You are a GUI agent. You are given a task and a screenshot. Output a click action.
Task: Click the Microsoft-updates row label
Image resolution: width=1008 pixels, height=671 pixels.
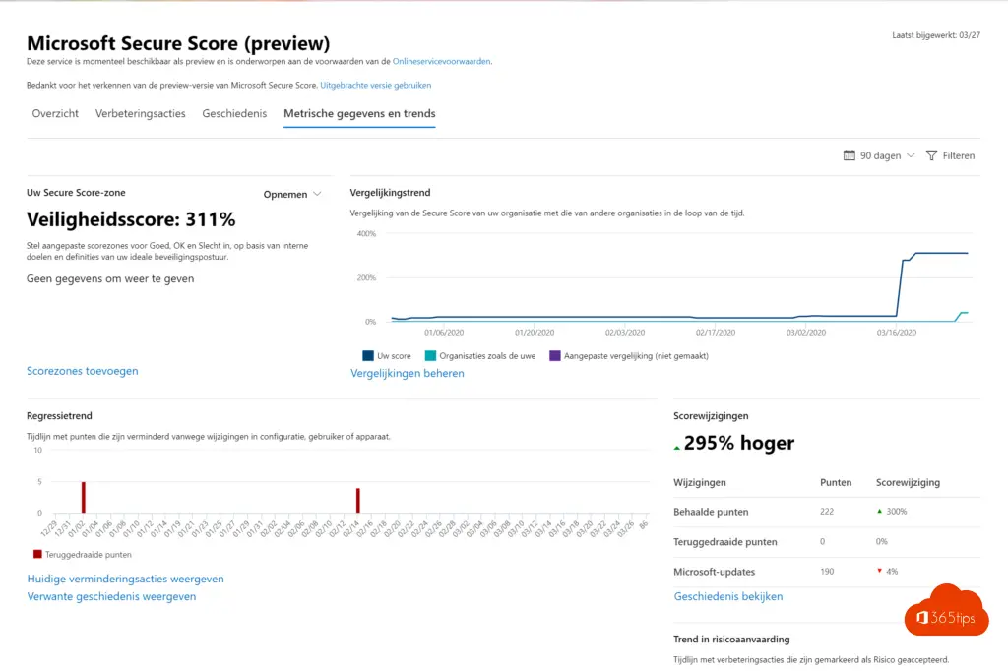(x=715, y=572)
